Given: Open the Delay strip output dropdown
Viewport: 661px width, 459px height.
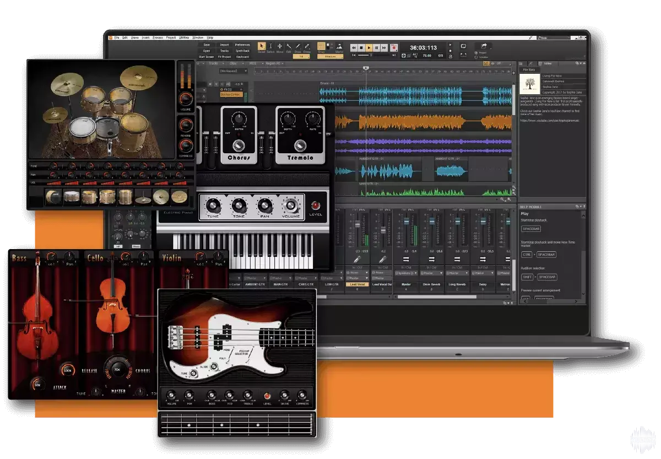Looking at the screenshot, I should (483, 273).
